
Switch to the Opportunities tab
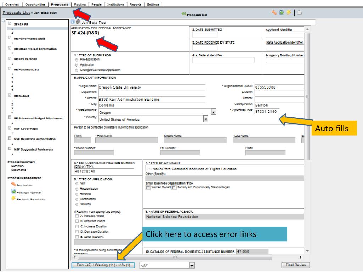coord(35,4)
